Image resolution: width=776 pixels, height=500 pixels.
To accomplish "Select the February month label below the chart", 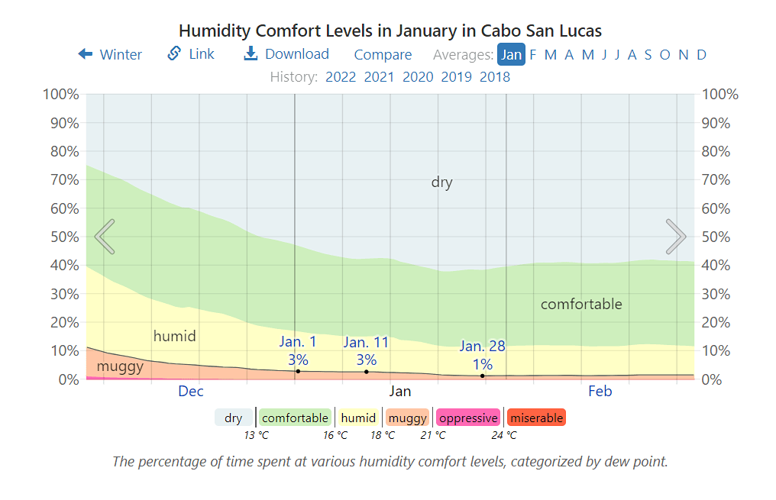I will tap(600, 391).
